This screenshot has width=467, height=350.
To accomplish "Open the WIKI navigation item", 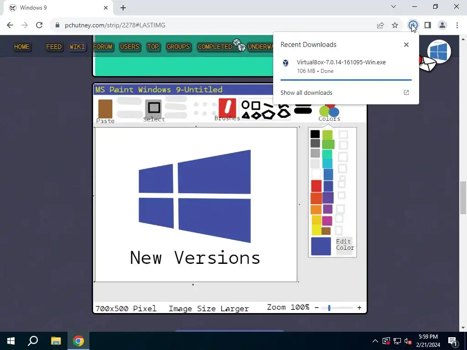I will [x=78, y=47].
